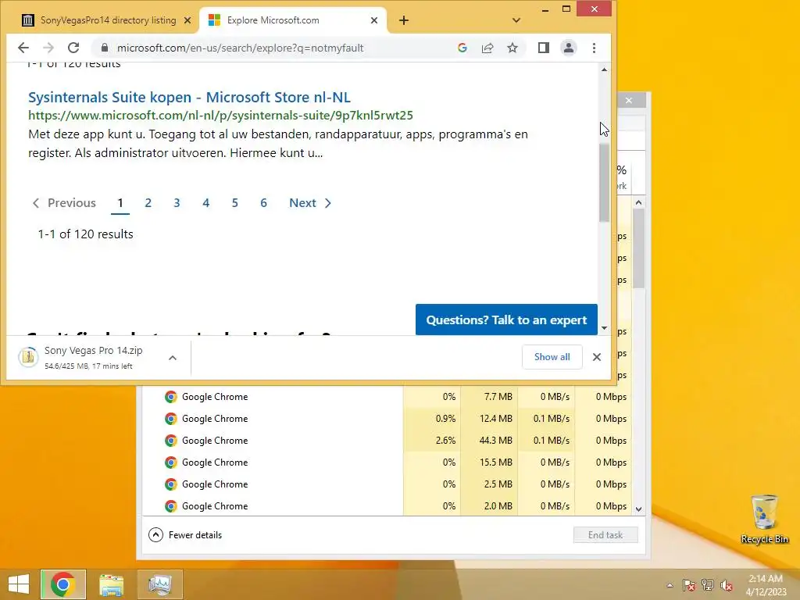800x600 pixels.
Task: Click Chrome icon on taskbar
Action: [x=62, y=584]
